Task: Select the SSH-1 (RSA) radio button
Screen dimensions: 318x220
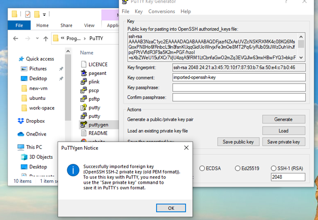Action: [x=274, y=169]
